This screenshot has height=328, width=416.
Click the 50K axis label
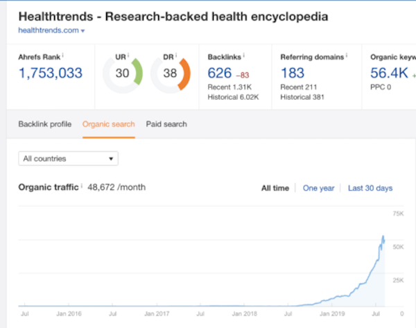398,247
